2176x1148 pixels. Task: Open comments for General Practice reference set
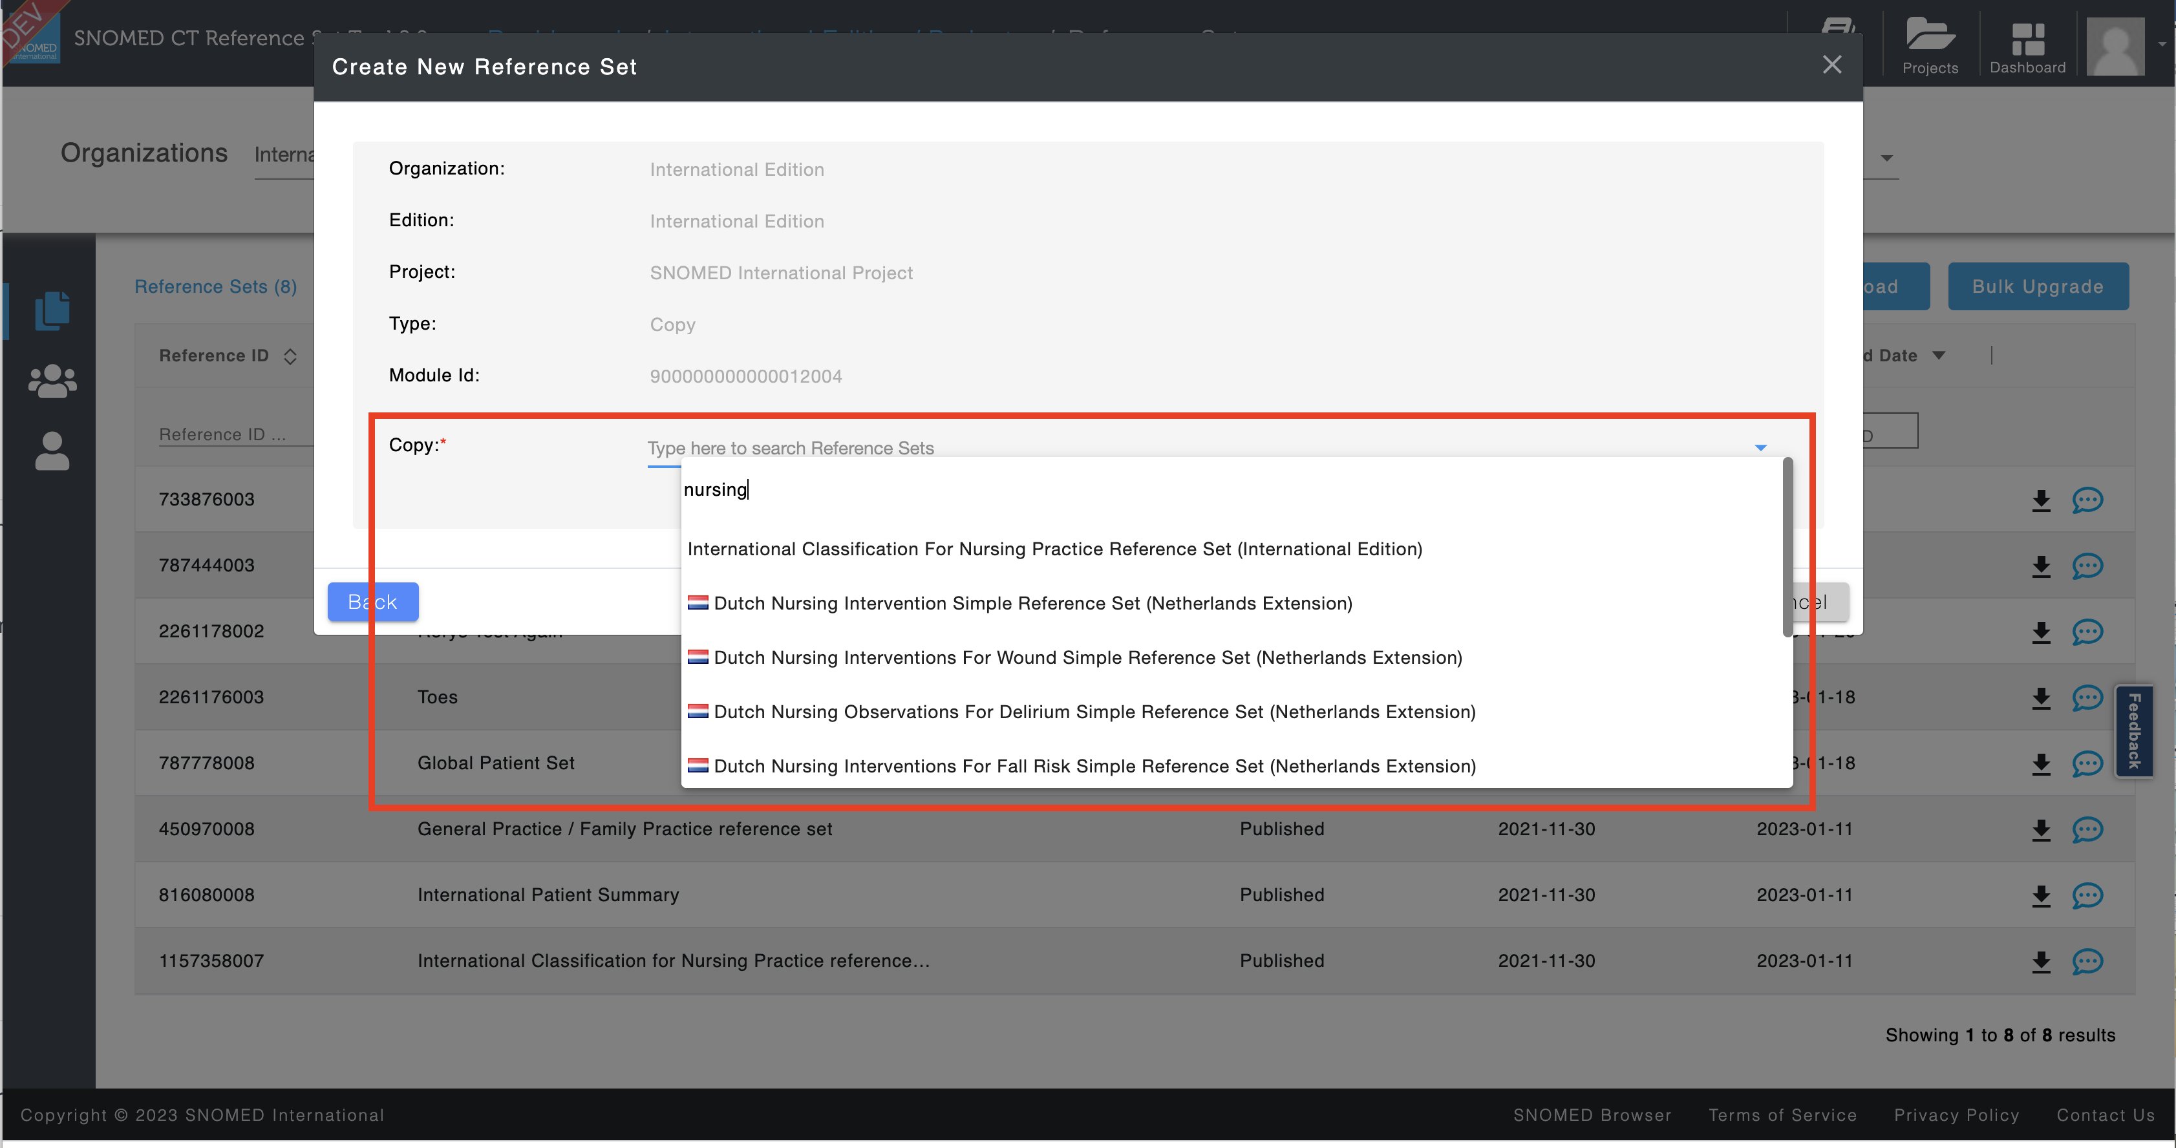(x=2087, y=829)
